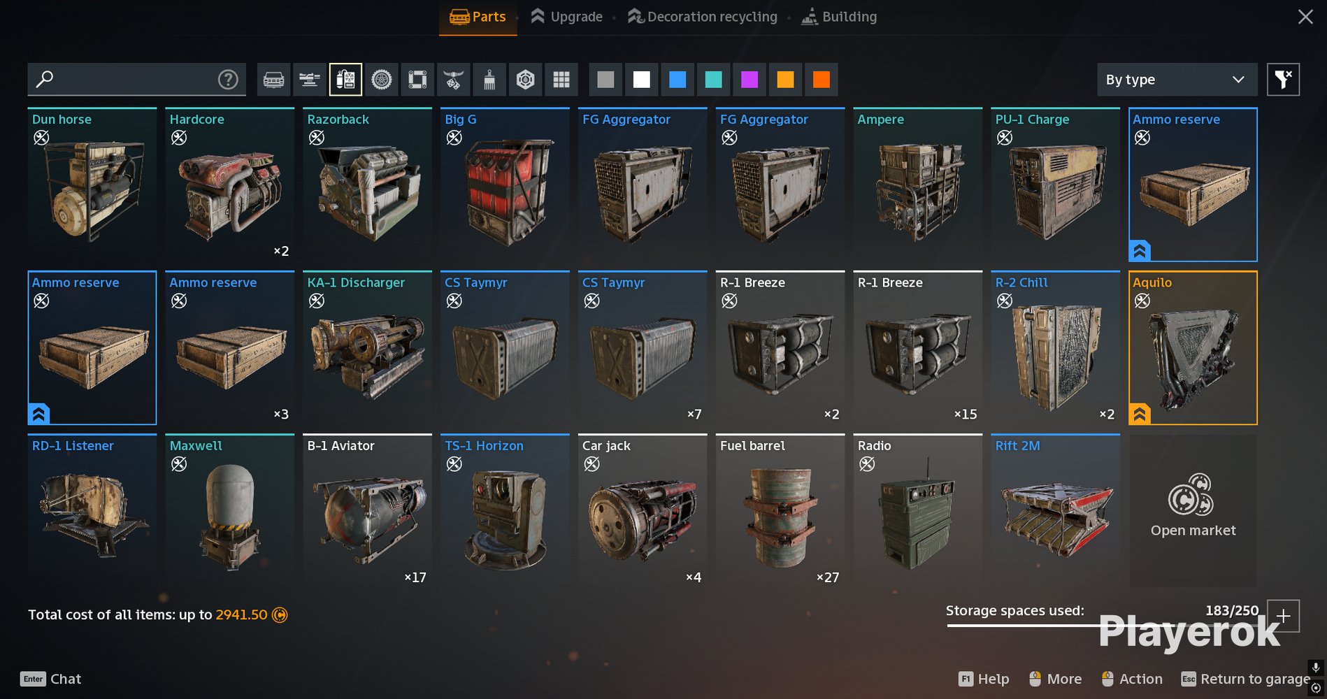Click the crossed-circle icon on Dun horse
1327x699 pixels.
[41, 138]
